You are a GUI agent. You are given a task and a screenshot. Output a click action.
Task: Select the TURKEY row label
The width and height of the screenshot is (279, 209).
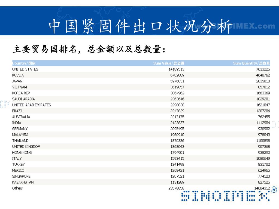tap(19, 165)
